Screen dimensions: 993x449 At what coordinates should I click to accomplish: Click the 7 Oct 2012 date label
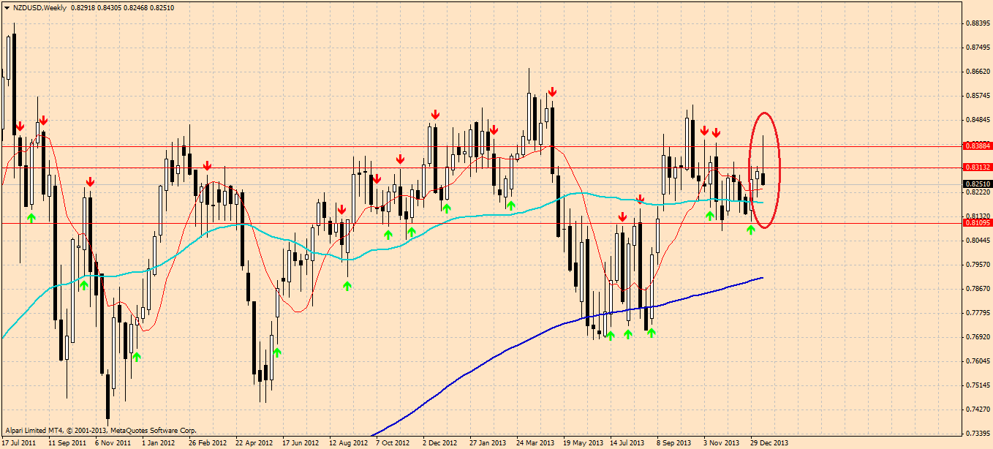pyautogui.click(x=393, y=443)
